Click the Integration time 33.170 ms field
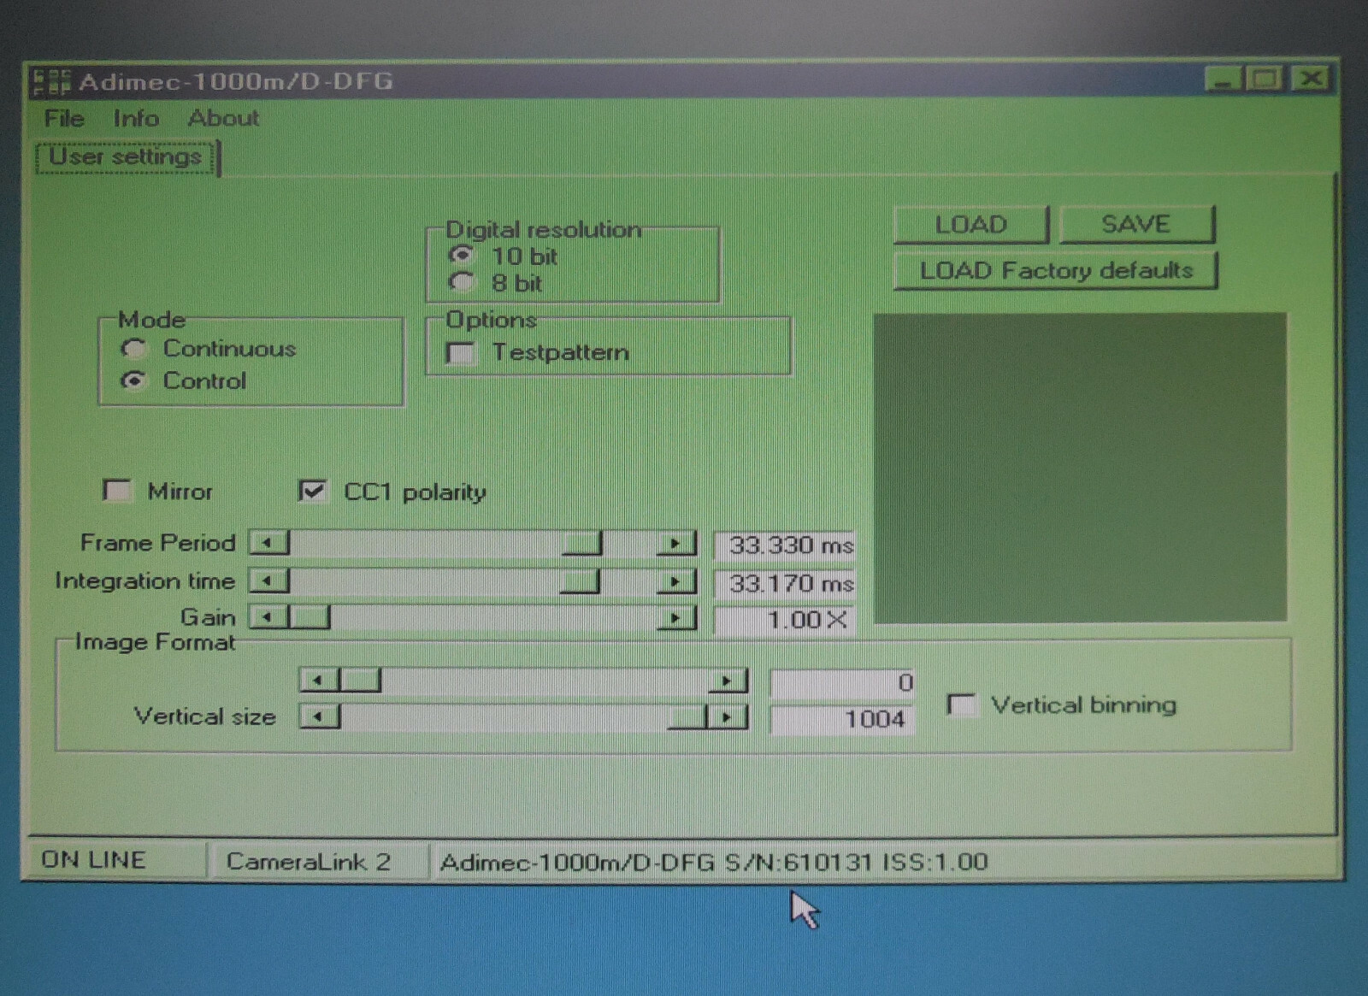This screenshot has height=996, width=1368. pyautogui.click(x=785, y=584)
